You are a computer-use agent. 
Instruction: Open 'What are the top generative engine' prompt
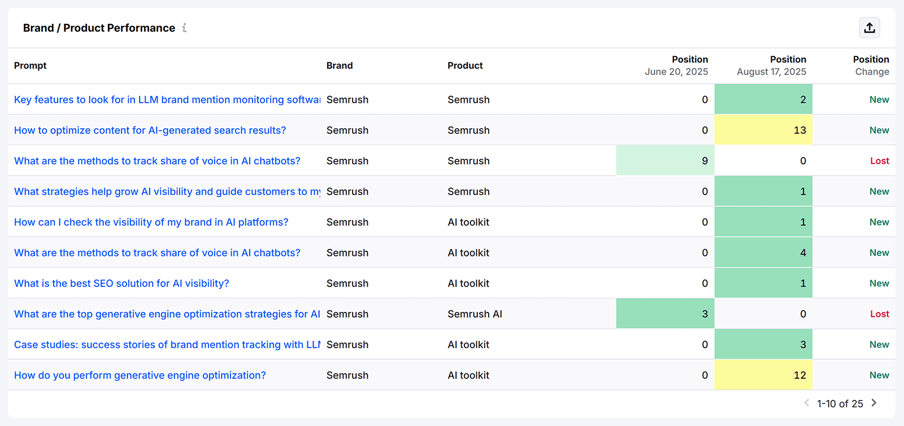pyautogui.click(x=167, y=314)
